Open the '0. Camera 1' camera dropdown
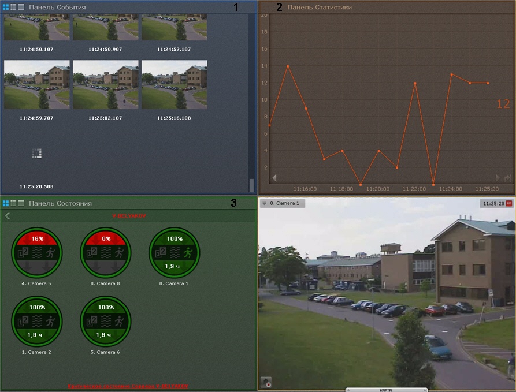 264,203
